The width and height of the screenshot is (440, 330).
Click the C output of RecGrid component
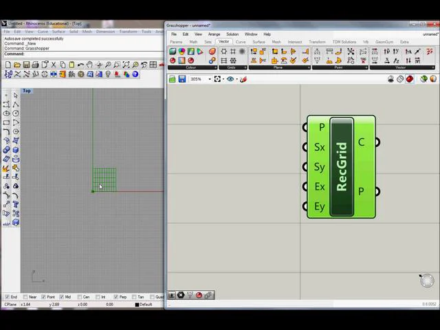click(x=362, y=142)
